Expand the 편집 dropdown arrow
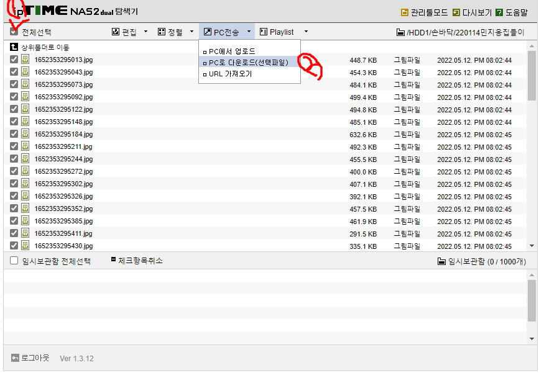 click(145, 32)
